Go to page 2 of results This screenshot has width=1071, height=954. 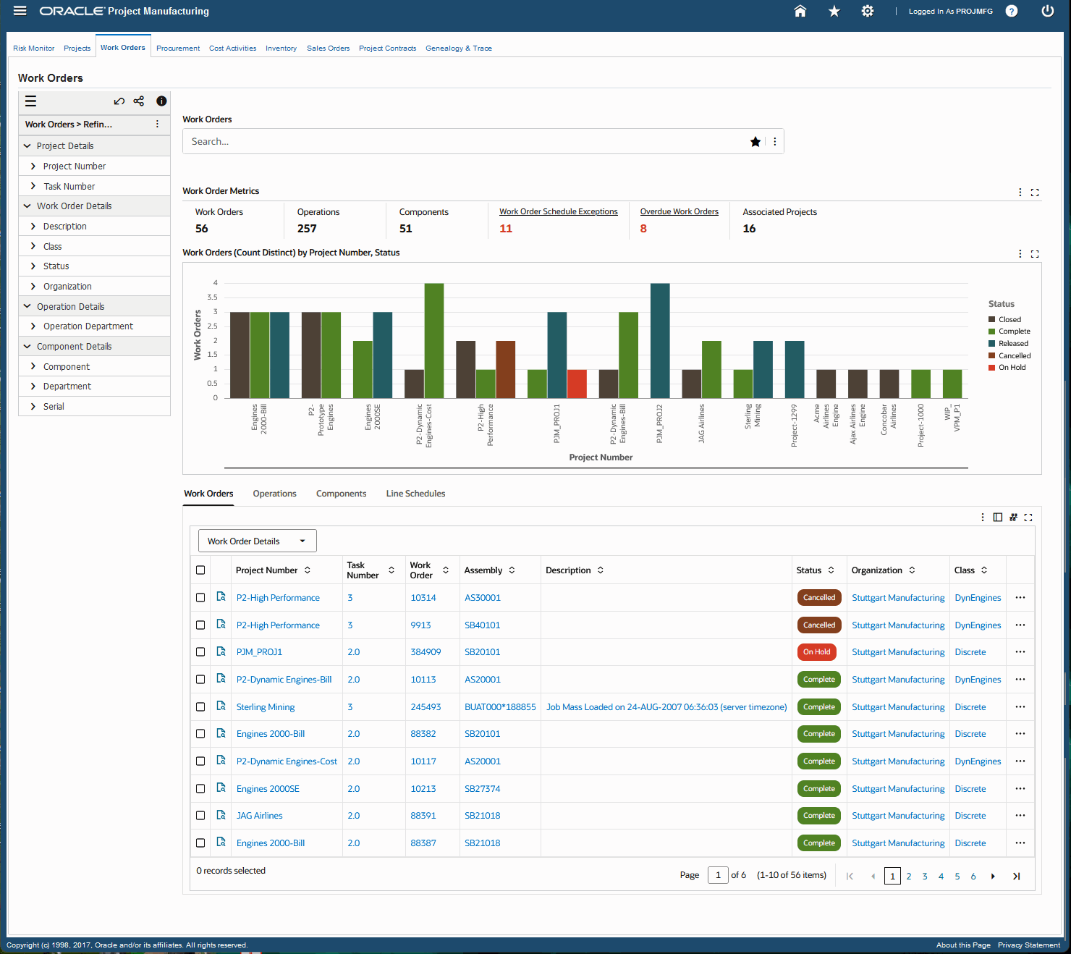909,877
